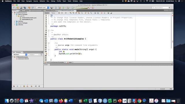Screen dimensions: 185x104
Task: Click the globe browser toolbar icon
Action: [x=51, y=8]
